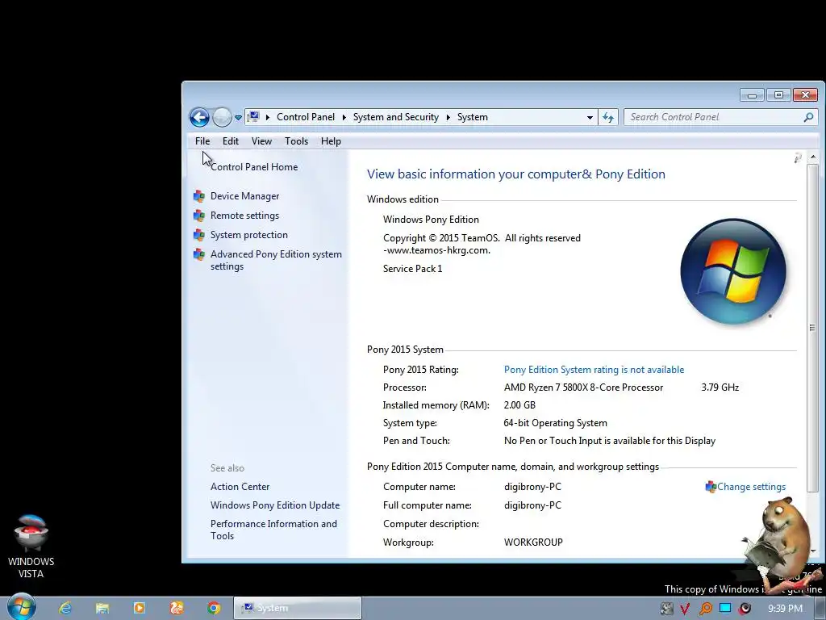Open the Edit menu

click(x=230, y=141)
